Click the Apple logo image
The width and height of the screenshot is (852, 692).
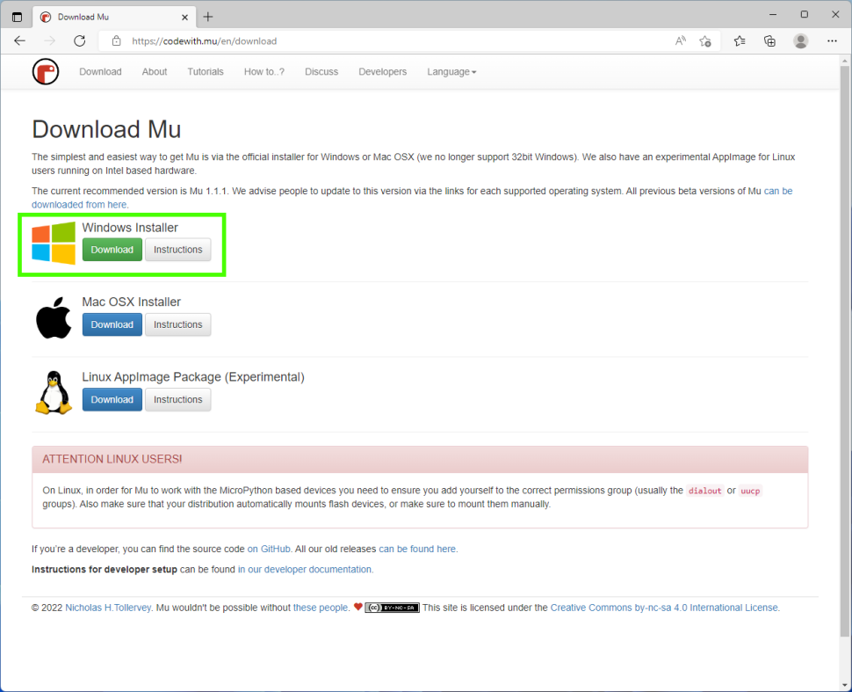[54, 317]
